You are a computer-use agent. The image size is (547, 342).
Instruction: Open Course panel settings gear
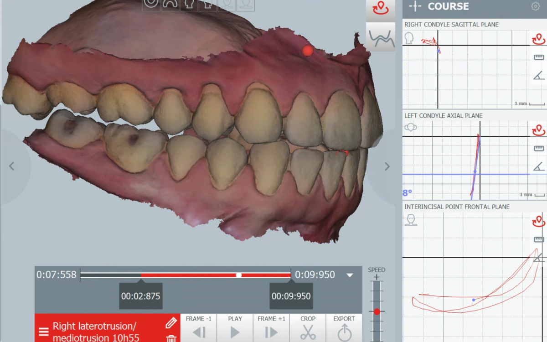[x=535, y=6]
